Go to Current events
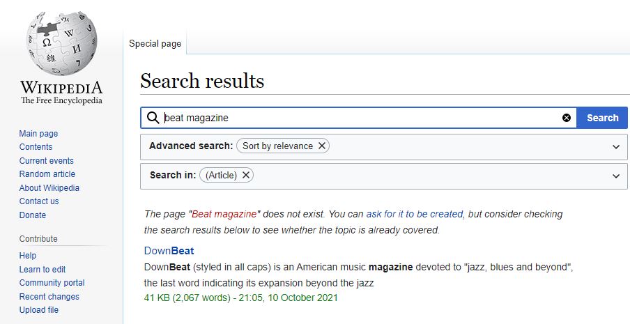This screenshot has height=324, width=630. click(x=47, y=160)
